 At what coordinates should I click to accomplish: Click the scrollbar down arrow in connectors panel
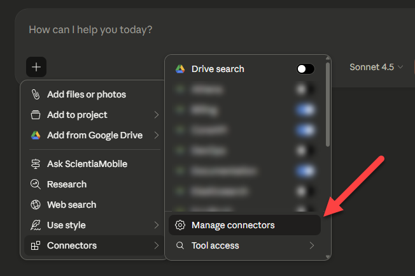pos(328,257)
